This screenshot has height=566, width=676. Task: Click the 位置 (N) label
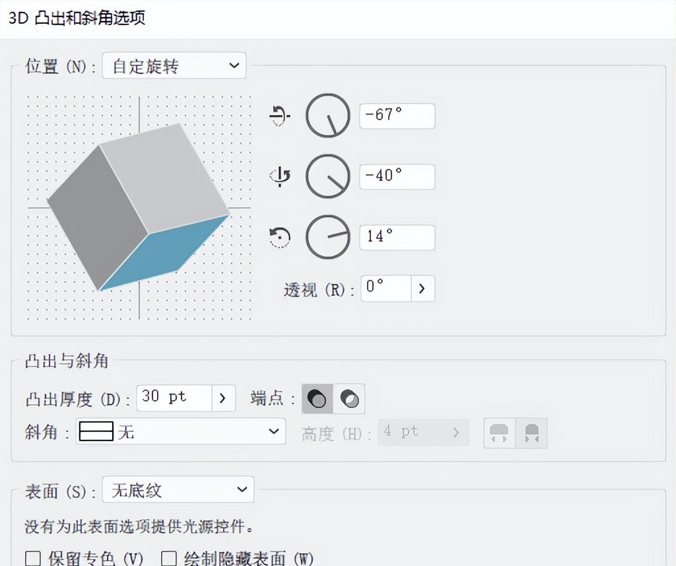tap(60, 67)
